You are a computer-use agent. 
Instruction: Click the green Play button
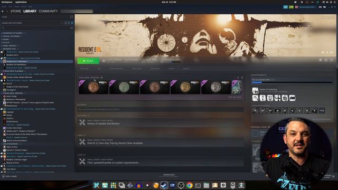pyautogui.click(x=88, y=61)
